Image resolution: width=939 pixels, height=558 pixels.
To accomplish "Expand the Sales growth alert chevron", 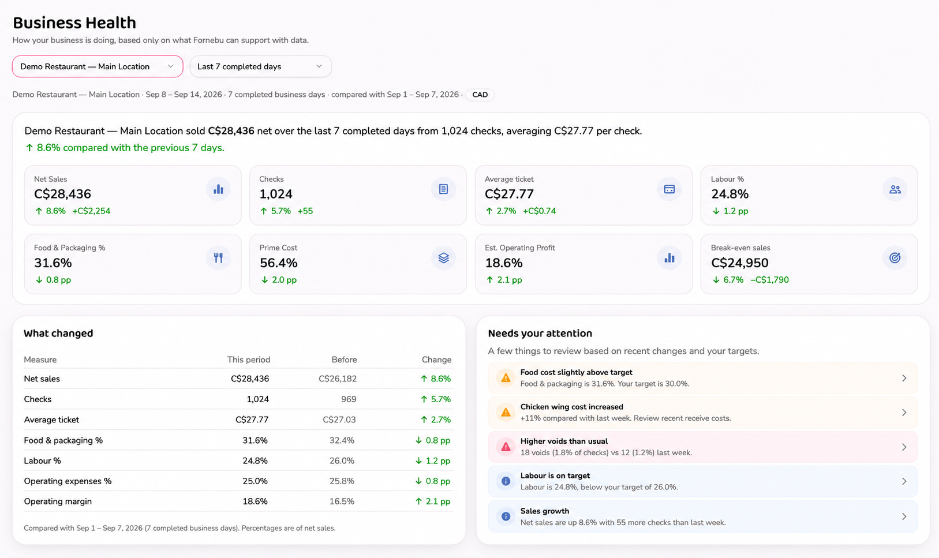I will [x=904, y=516].
